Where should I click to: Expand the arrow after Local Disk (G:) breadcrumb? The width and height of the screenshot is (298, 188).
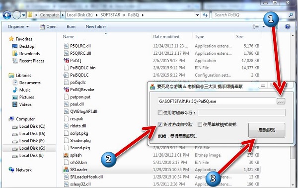coord(96,15)
